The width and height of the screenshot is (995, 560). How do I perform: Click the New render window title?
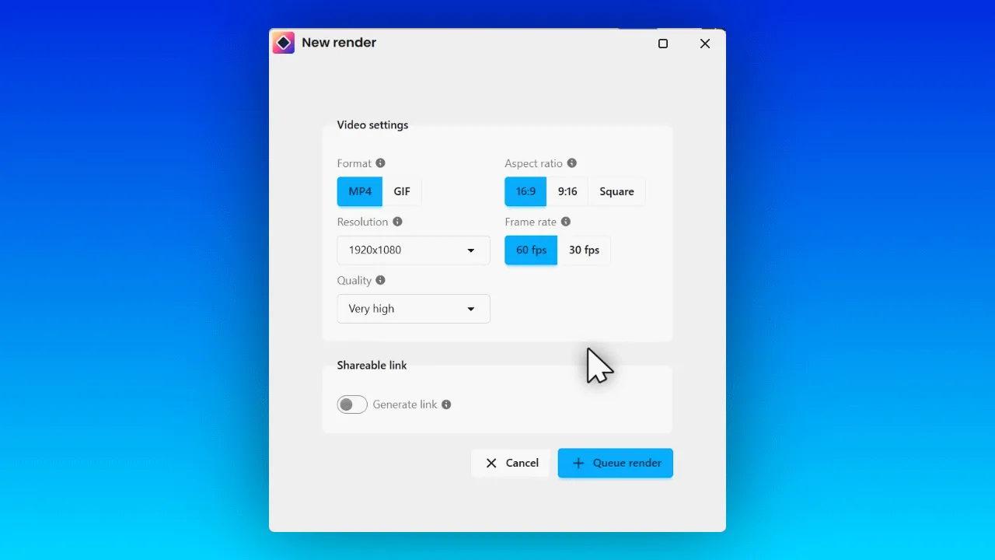tap(339, 43)
